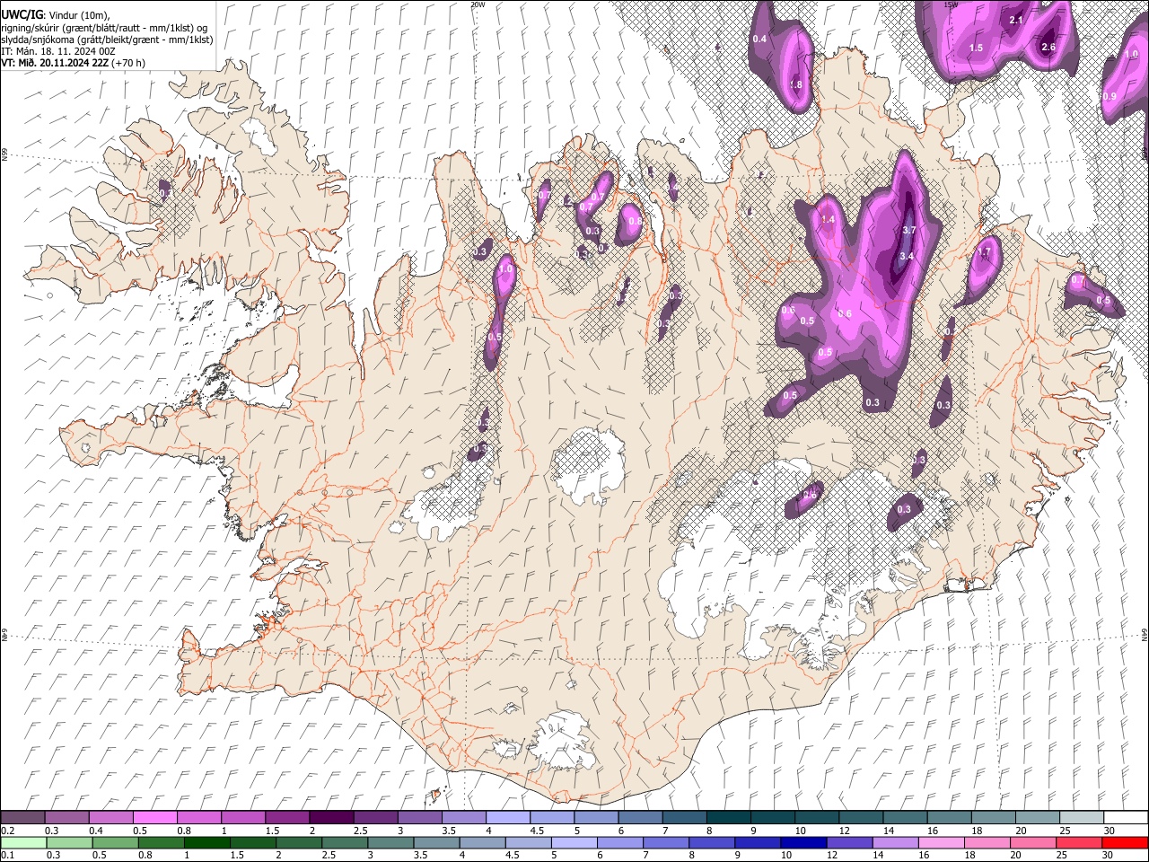Click the initial time 'IT: Mán. 18. 11. 2024 00Z'
The height and width of the screenshot is (862, 1149).
(58, 51)
